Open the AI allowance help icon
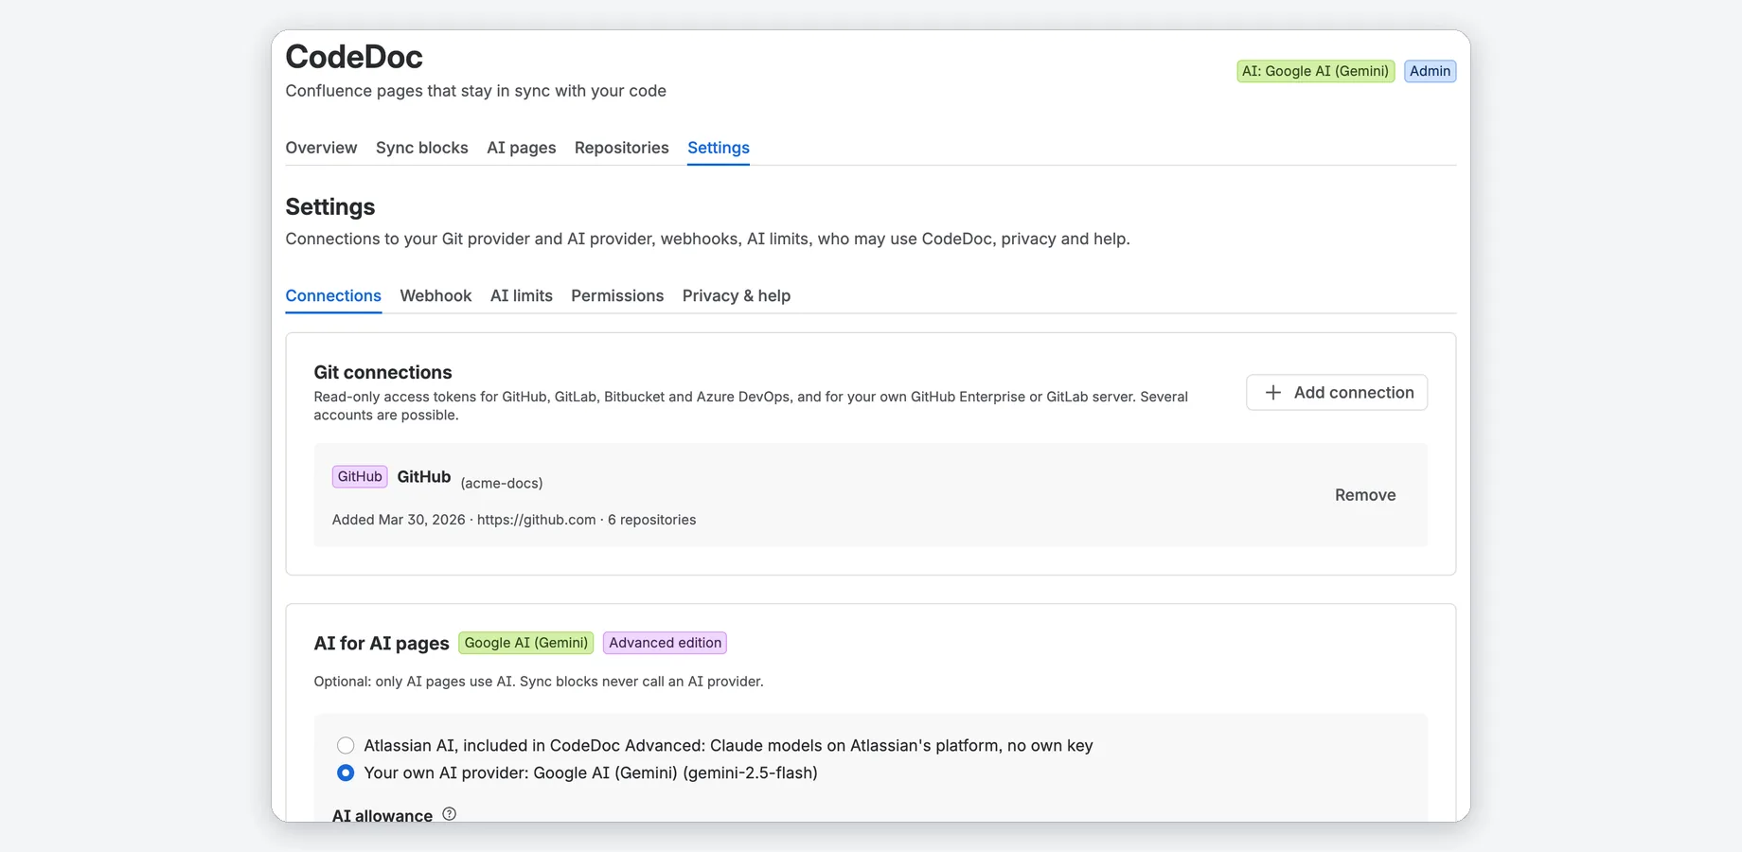1742x852 pixels. pyautogui.click(x=450, y=814)
